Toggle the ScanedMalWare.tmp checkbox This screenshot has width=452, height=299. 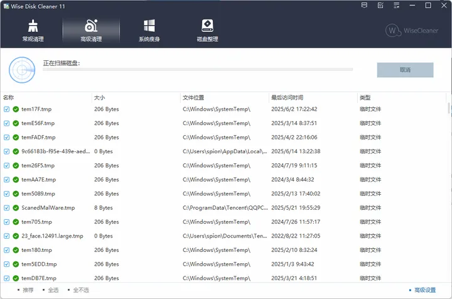pyautogui.click(x=7, y=207)
